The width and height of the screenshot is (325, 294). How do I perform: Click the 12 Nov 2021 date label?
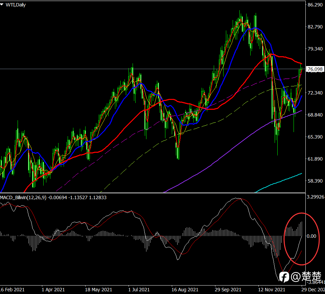pyautogui.click(x=272, y=290)
